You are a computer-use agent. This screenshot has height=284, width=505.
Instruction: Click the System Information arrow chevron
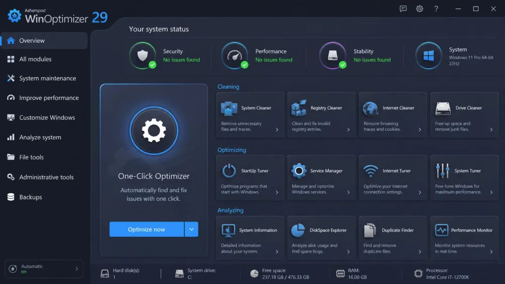[277, 252]
